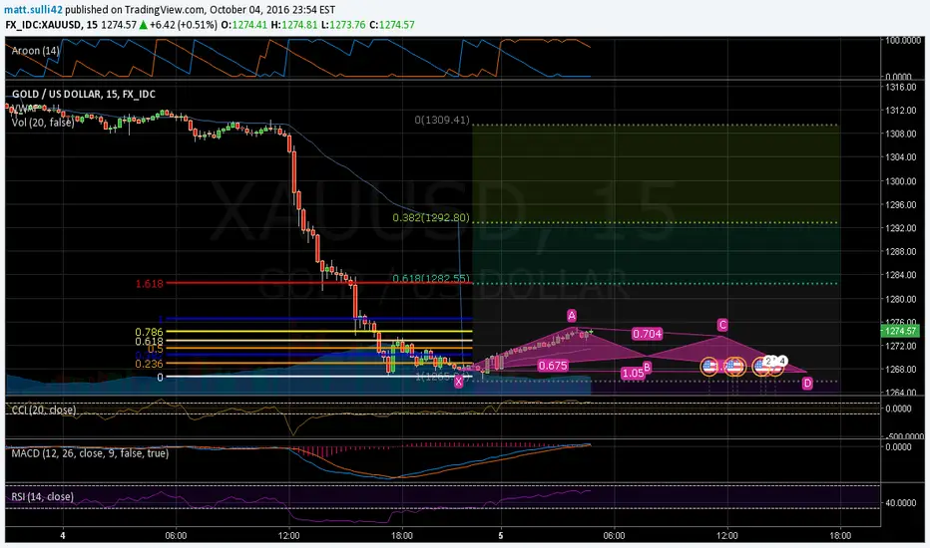Select the 0.618(1282.55) Fibonacci level label

click(431, 278)
